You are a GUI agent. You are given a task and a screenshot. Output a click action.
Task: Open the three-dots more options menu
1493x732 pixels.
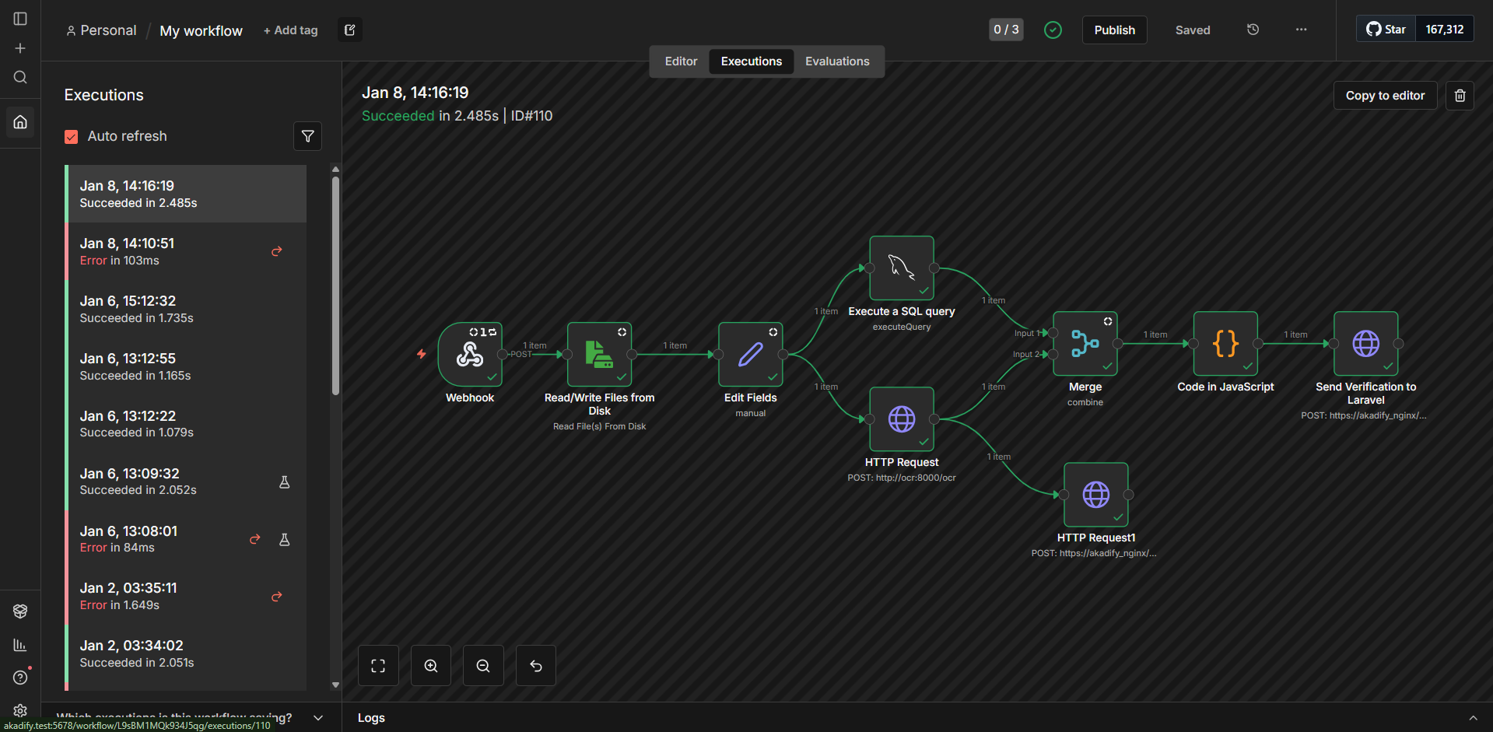[x=1301, y=30]
